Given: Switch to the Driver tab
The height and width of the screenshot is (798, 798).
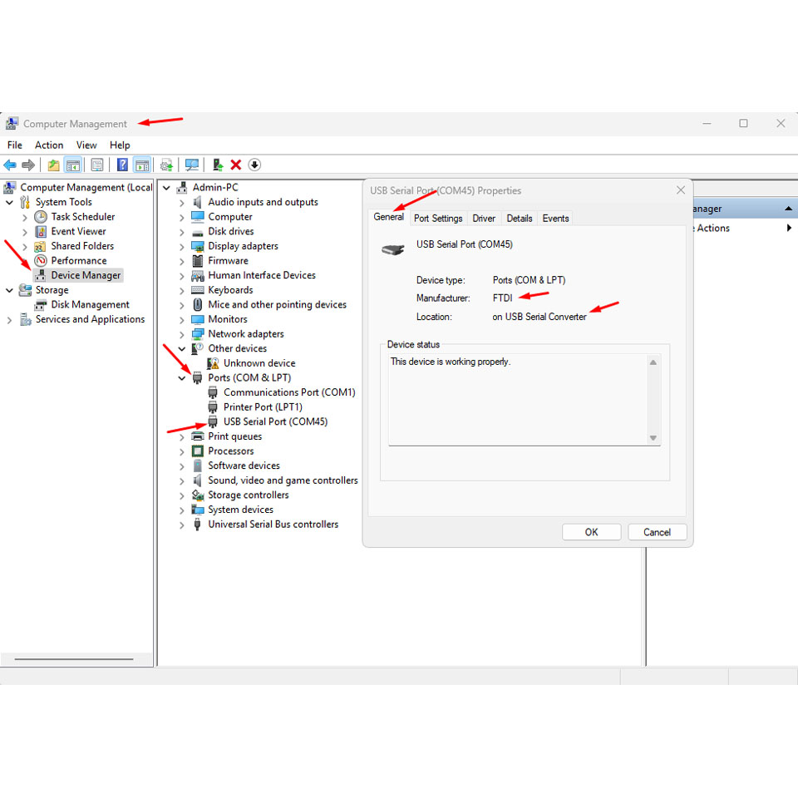Looking at the screenshot, I should [x=484, y=219].
